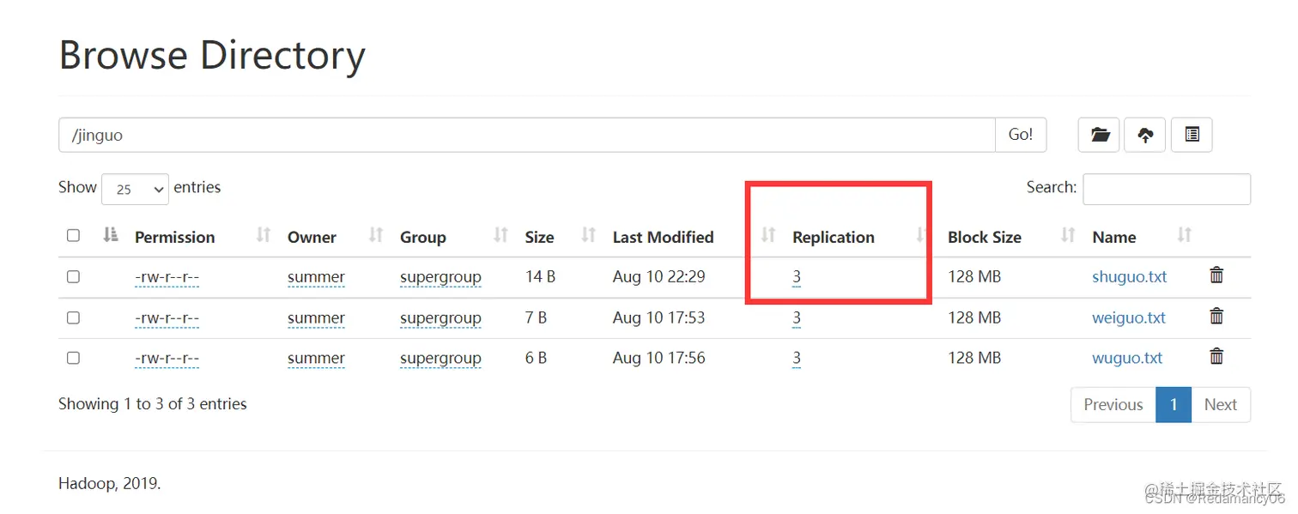The image size is (1298, 514).
Task: Sort by the Name column
Action: pyautogui.click(x=1184, y=235)
